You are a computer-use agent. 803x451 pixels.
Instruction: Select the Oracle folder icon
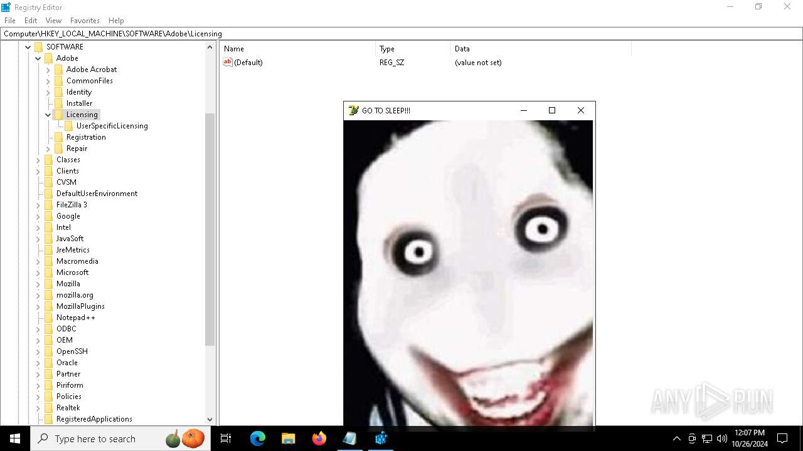(x=49, y=363)
